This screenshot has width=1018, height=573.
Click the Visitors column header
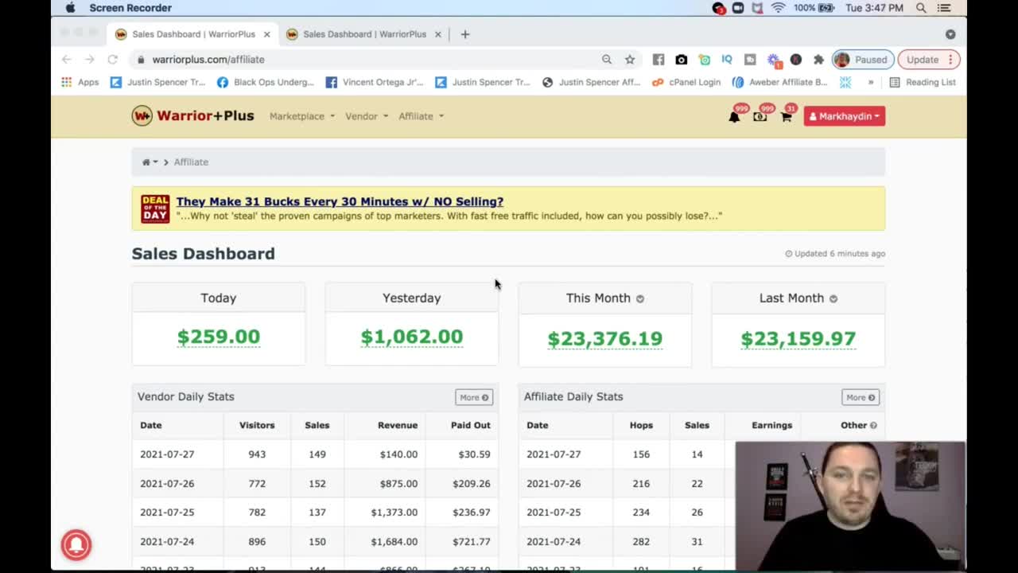point(257,426)
